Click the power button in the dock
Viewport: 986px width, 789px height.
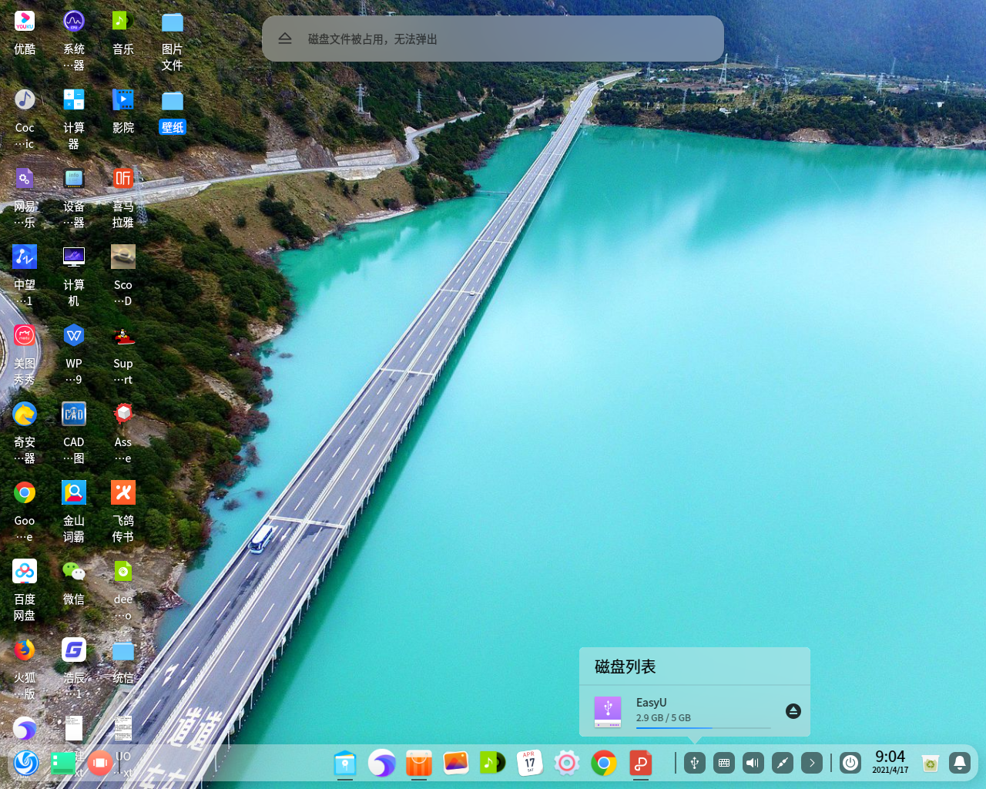pyautogui.click(x=850, y=763)
